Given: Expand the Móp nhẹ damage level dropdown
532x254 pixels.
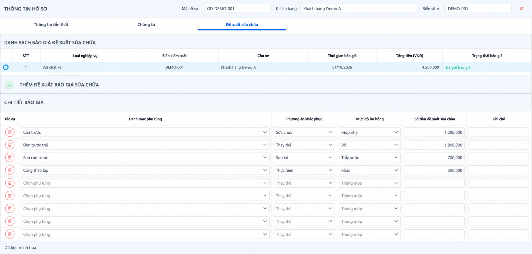Looking at the screenshot, I should [370, 132].
